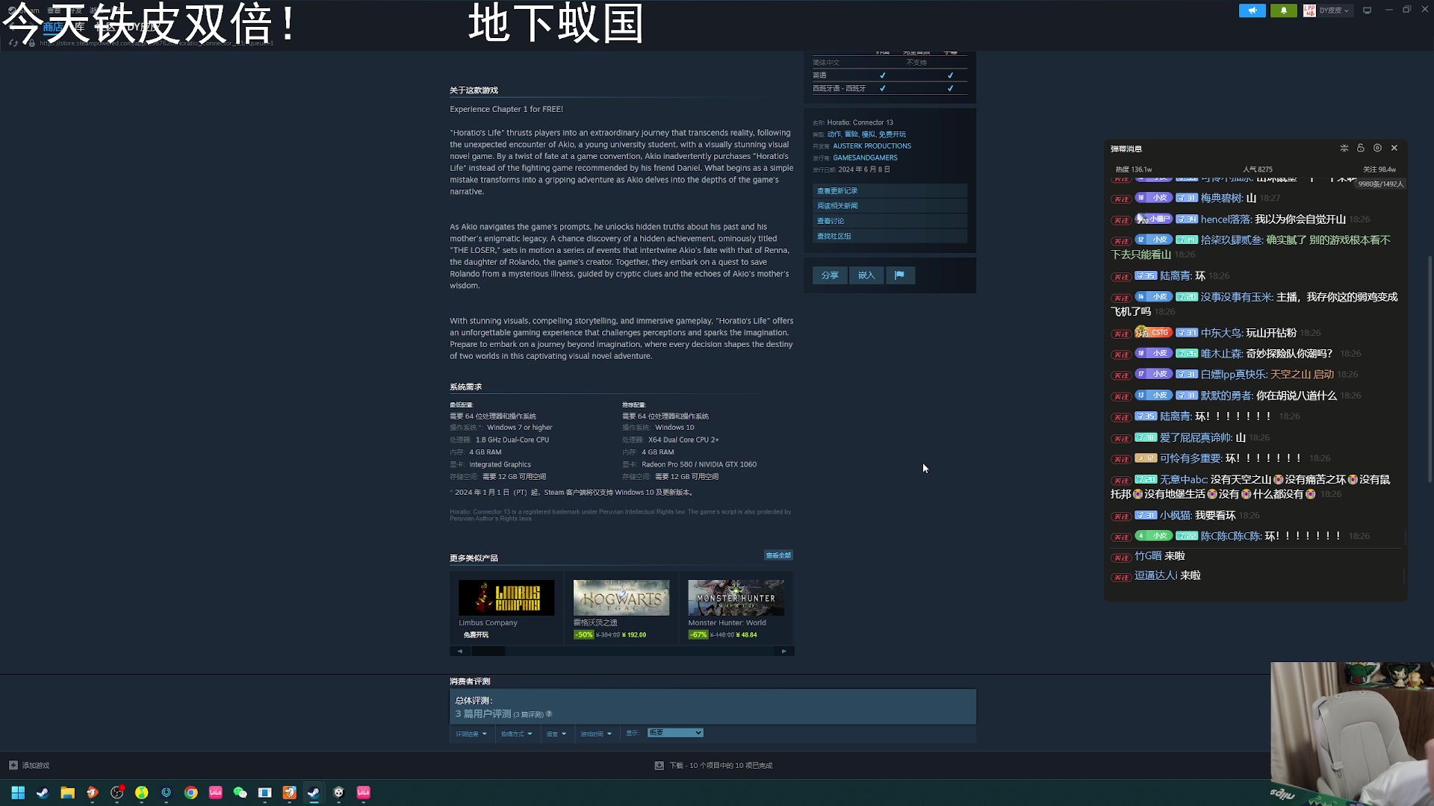Open the downloads icon in Steam footer
Screen dimensions: 1434x806
pyautogui.click(x=659, y=766)
